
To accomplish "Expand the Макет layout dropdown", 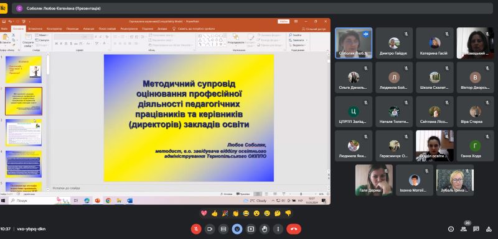I will [42, 35].
